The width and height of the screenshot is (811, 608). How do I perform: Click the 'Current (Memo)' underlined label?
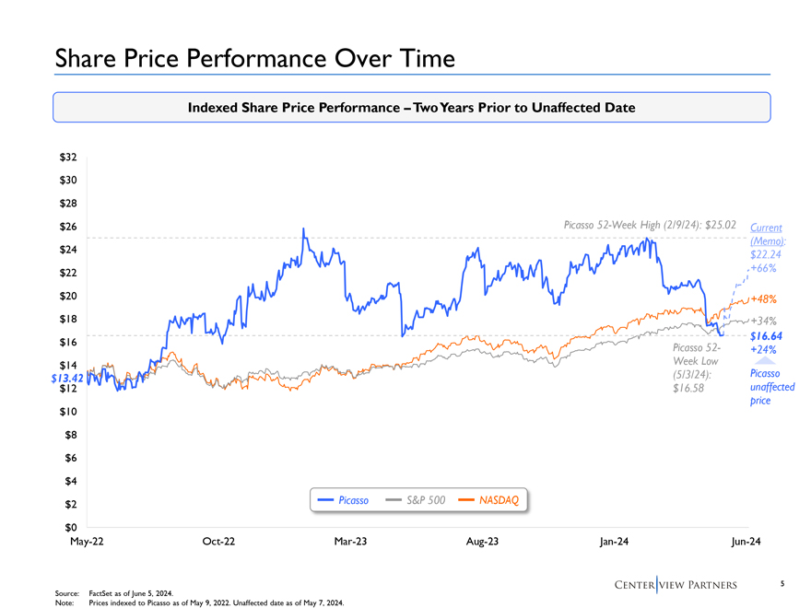(x=766, y=233)
